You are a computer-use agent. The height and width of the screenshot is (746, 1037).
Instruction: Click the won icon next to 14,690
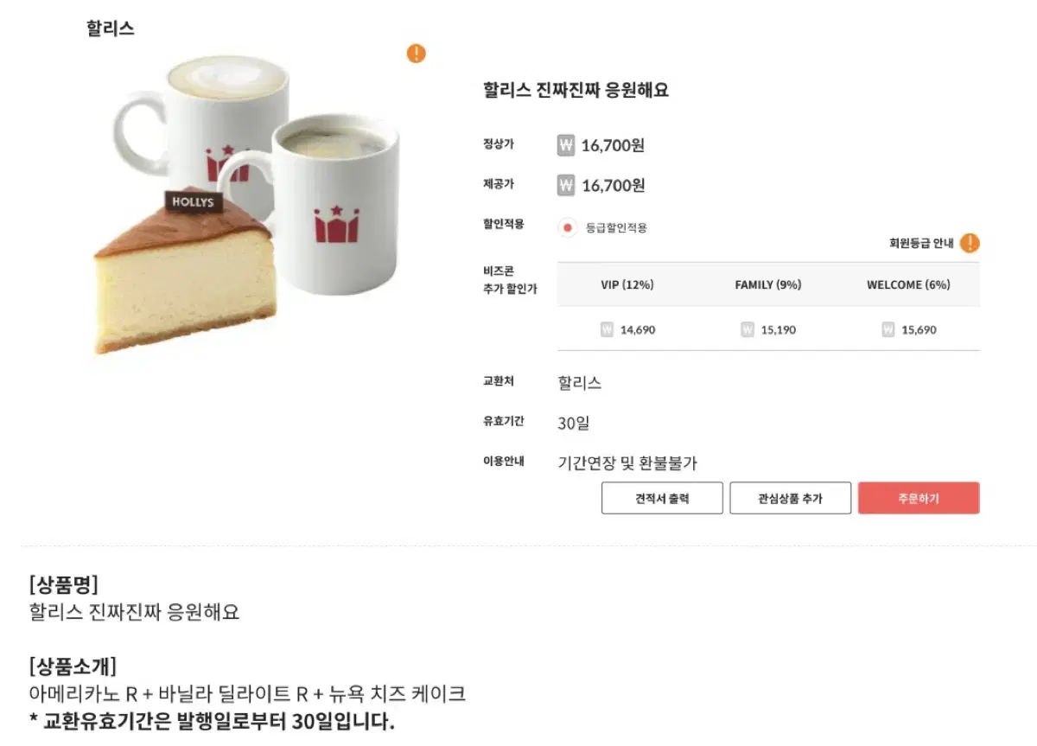click(607, 329)
